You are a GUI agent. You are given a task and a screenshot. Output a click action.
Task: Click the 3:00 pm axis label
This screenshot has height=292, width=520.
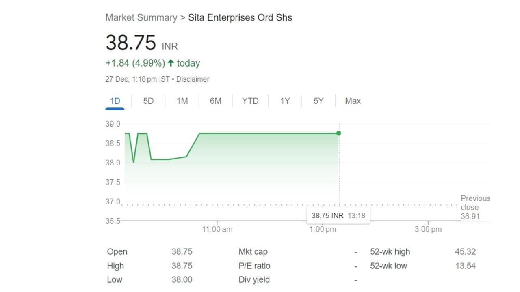click(x=428, y=229)
